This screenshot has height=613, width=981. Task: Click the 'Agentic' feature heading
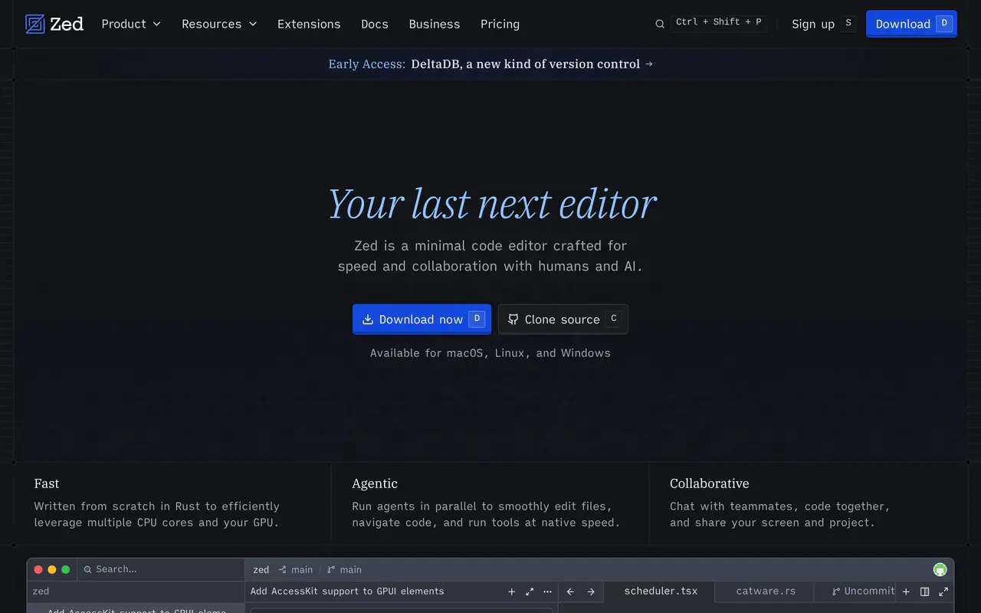point(375,484)
